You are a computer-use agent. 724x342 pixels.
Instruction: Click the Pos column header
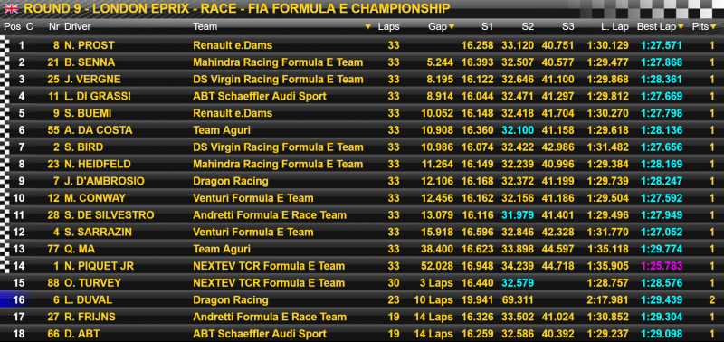(x=13, y=27)
